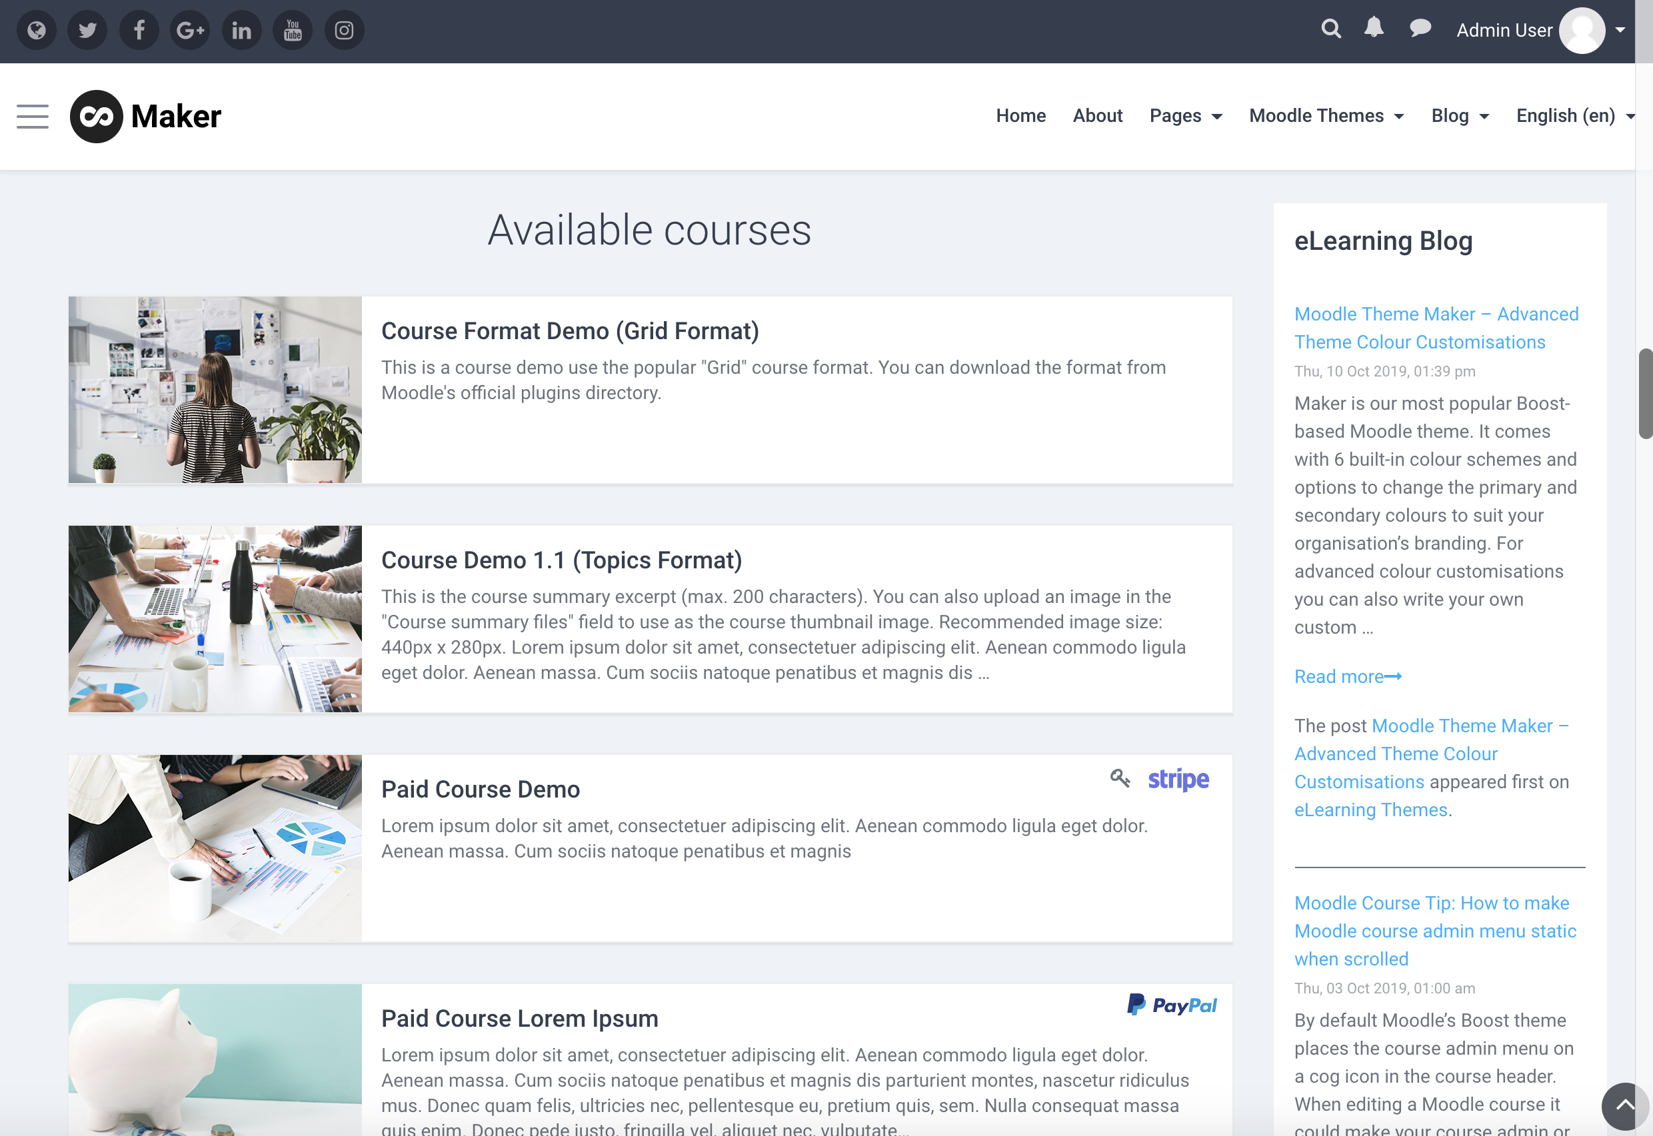Expand the Pages dropdown menu

coord(1186,115)
